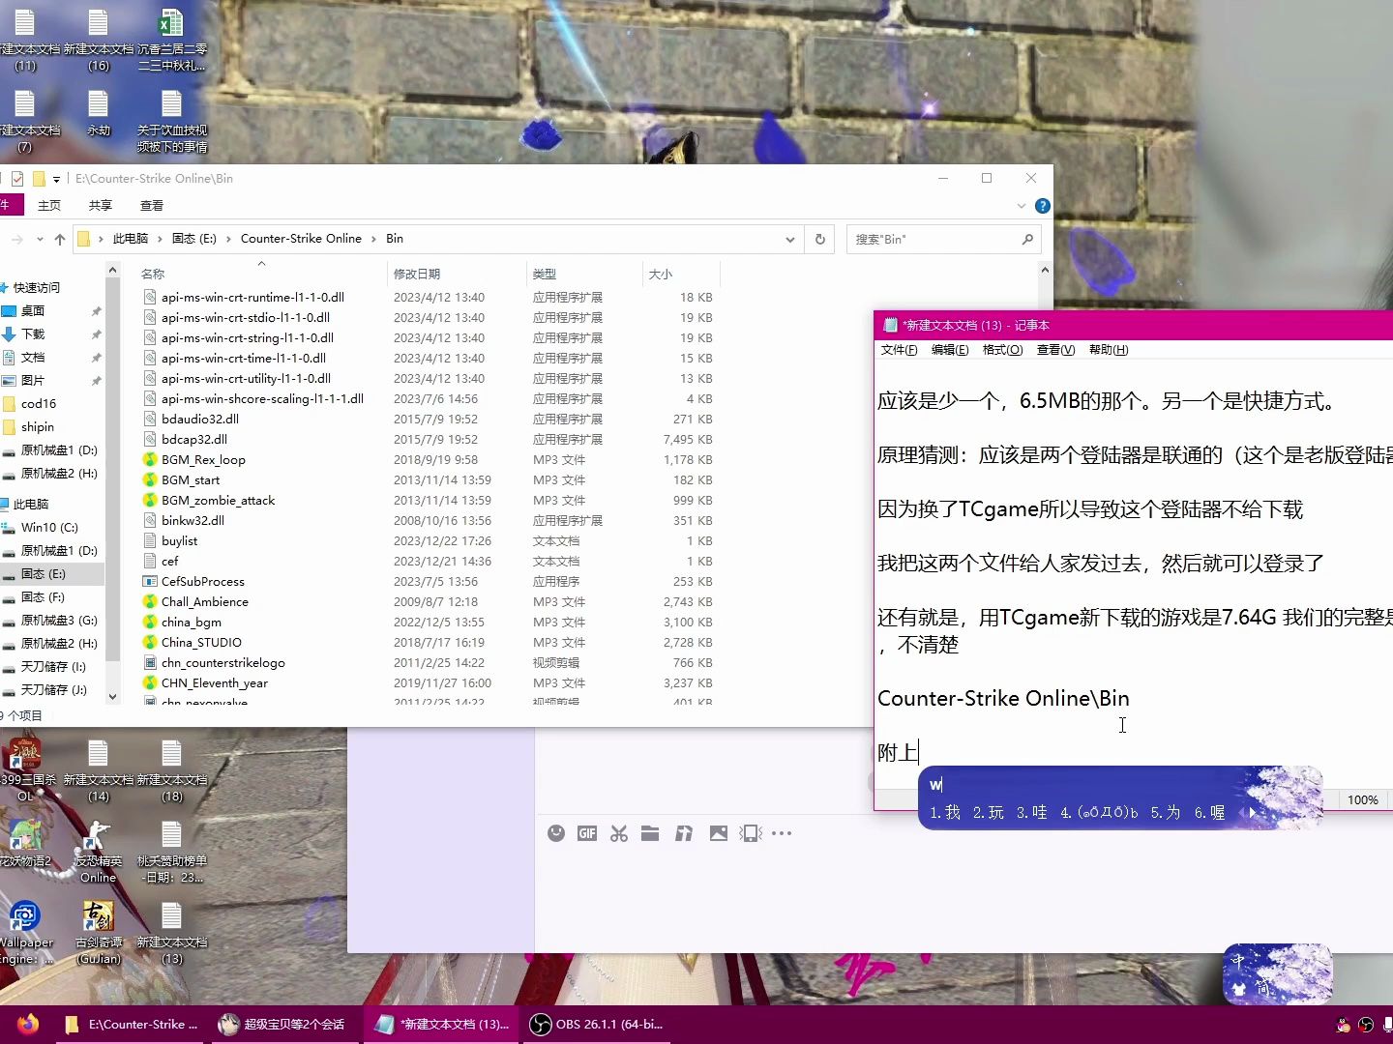This screenshot has width=1393, height=1044.
Task: Click the scissors screenshot icon in chat
Action: [619, 833]
